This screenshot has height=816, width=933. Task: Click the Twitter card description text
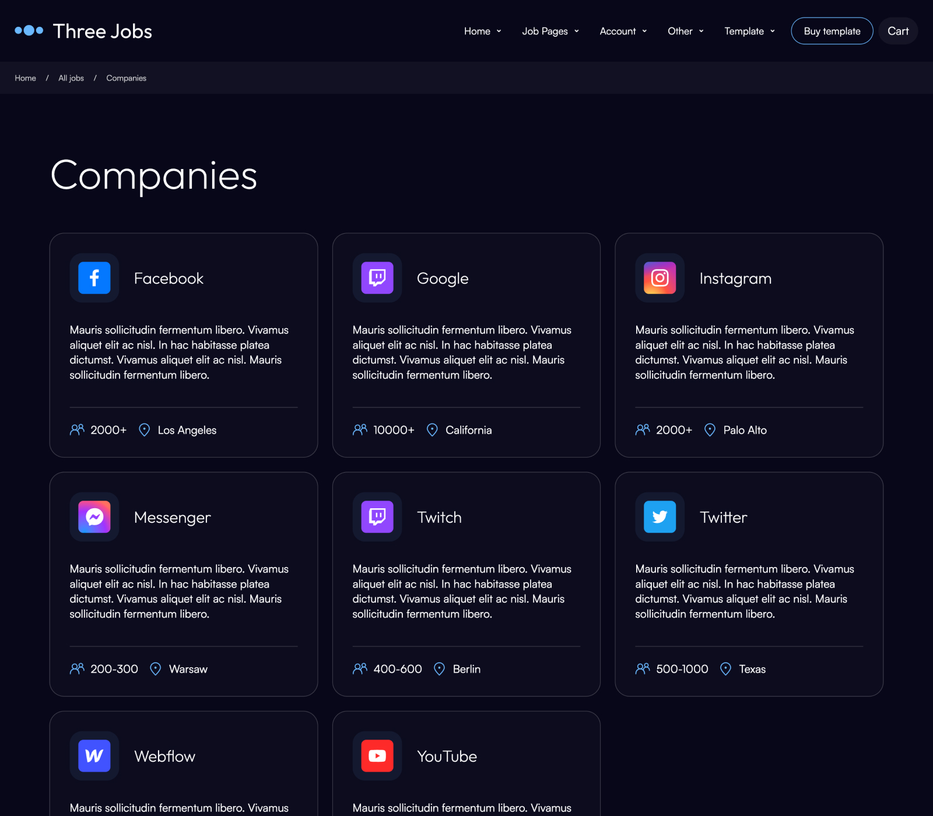[x=745, y=591]
